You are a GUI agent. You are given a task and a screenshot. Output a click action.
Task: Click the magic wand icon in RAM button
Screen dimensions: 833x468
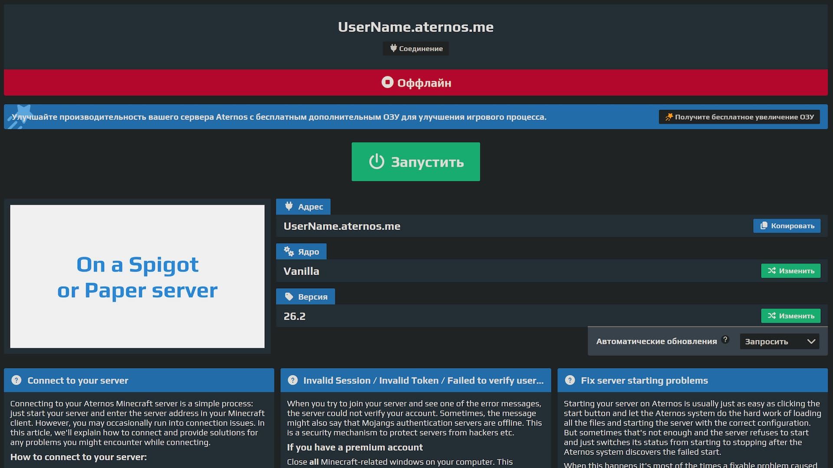pos(669,117)
